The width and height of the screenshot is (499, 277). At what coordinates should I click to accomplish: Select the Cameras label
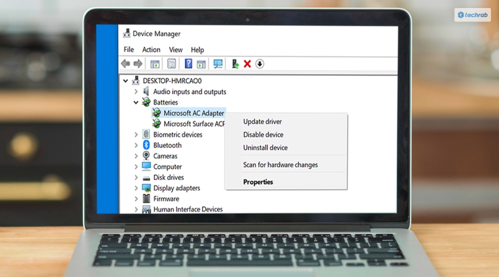165,156
